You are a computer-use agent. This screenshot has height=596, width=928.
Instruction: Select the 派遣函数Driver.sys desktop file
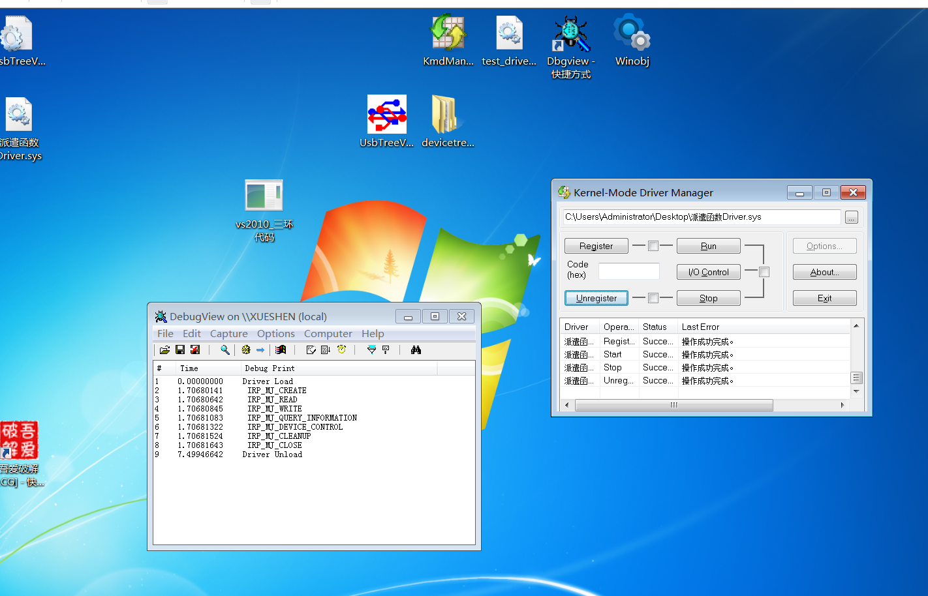pos(20,129)
